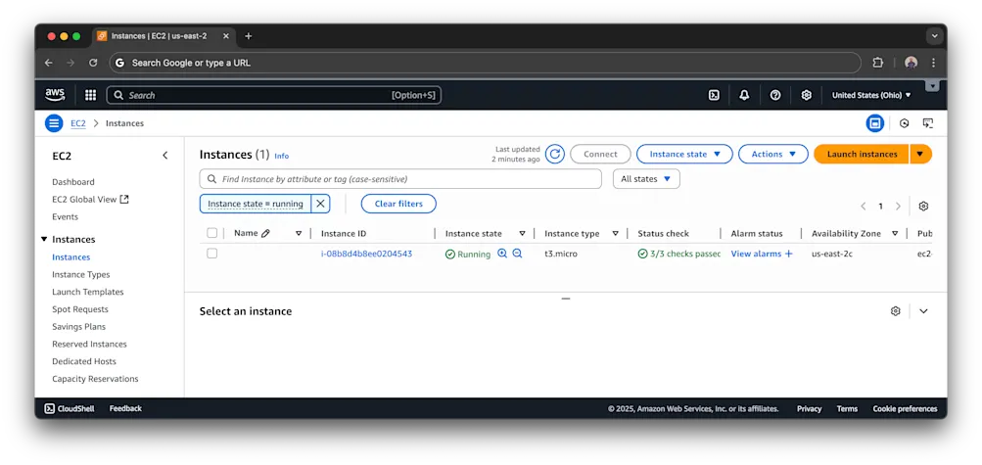Click the browser address bar
This screenshot has height=465, width=982.
486,63
